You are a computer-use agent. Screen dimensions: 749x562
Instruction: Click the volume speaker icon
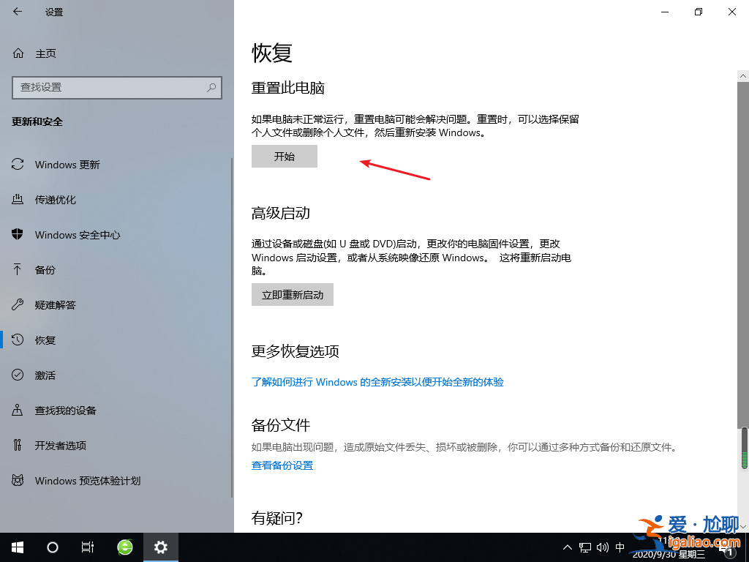(x=601, y=547)
